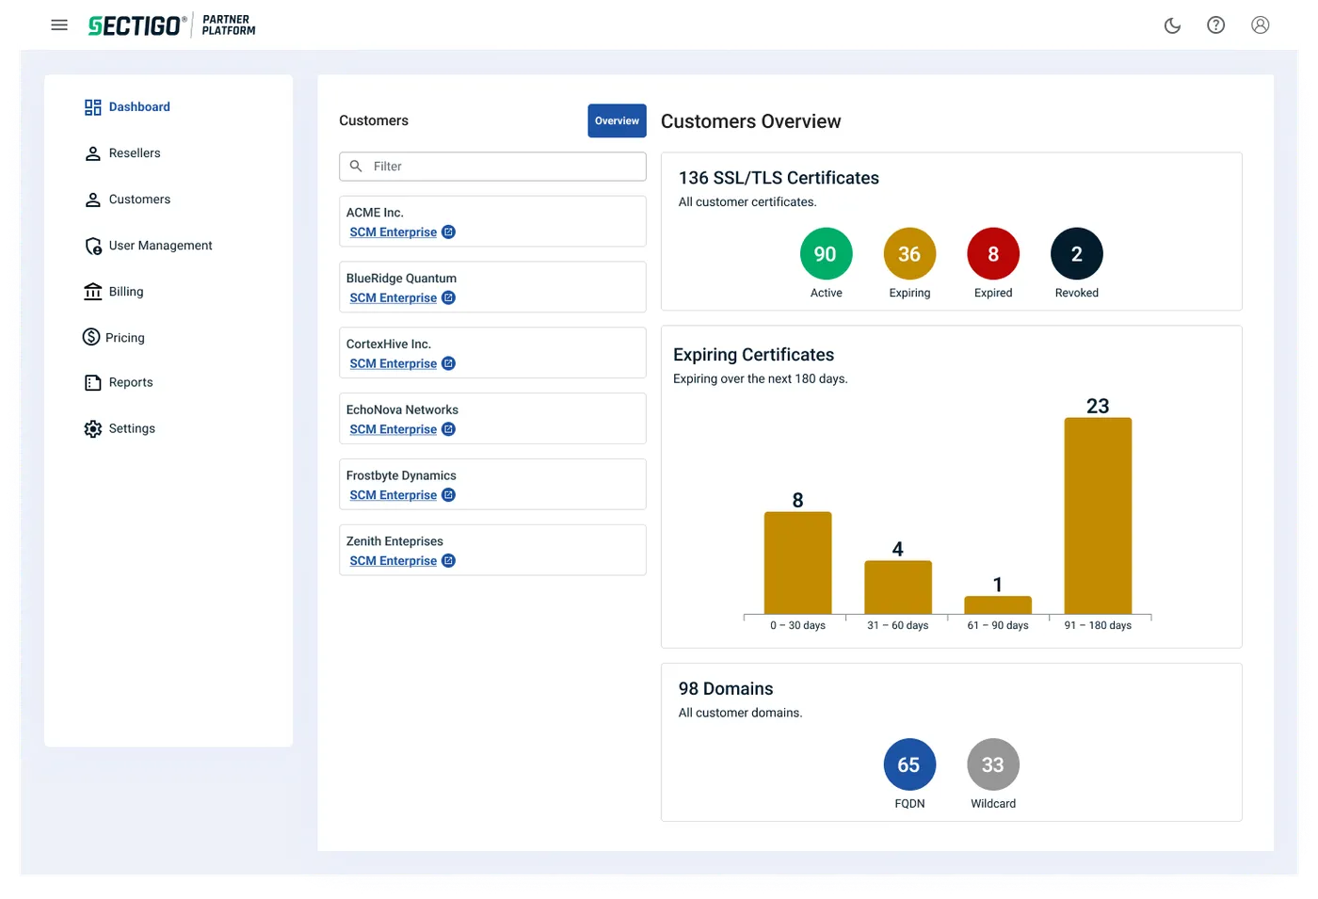Open the hamburger menu icon

pyautogui.click(x=59, y=25)
